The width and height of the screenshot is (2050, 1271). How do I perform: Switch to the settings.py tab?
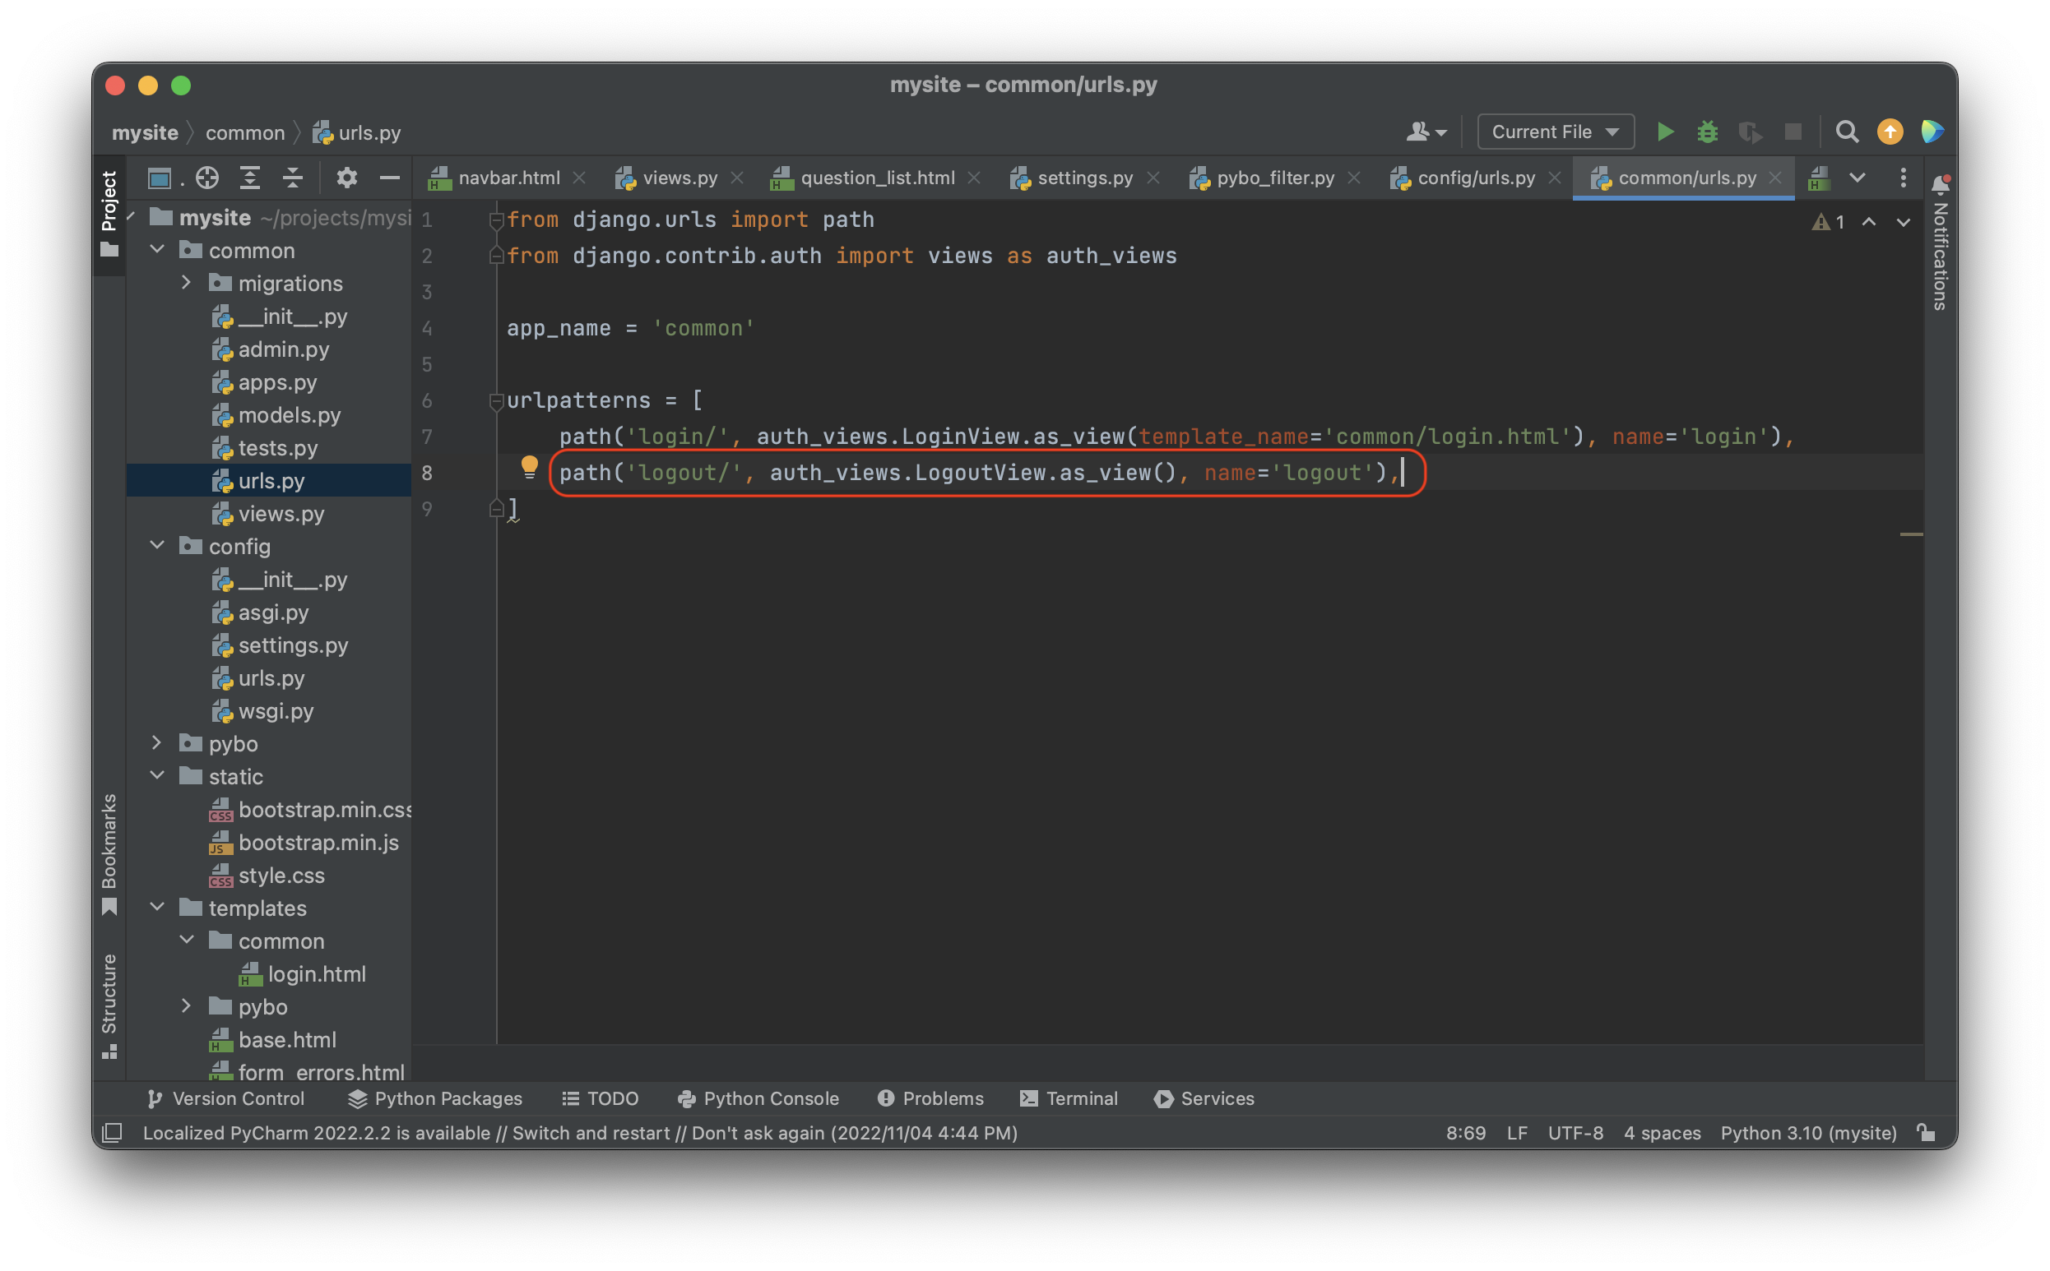coord(1084,178)
